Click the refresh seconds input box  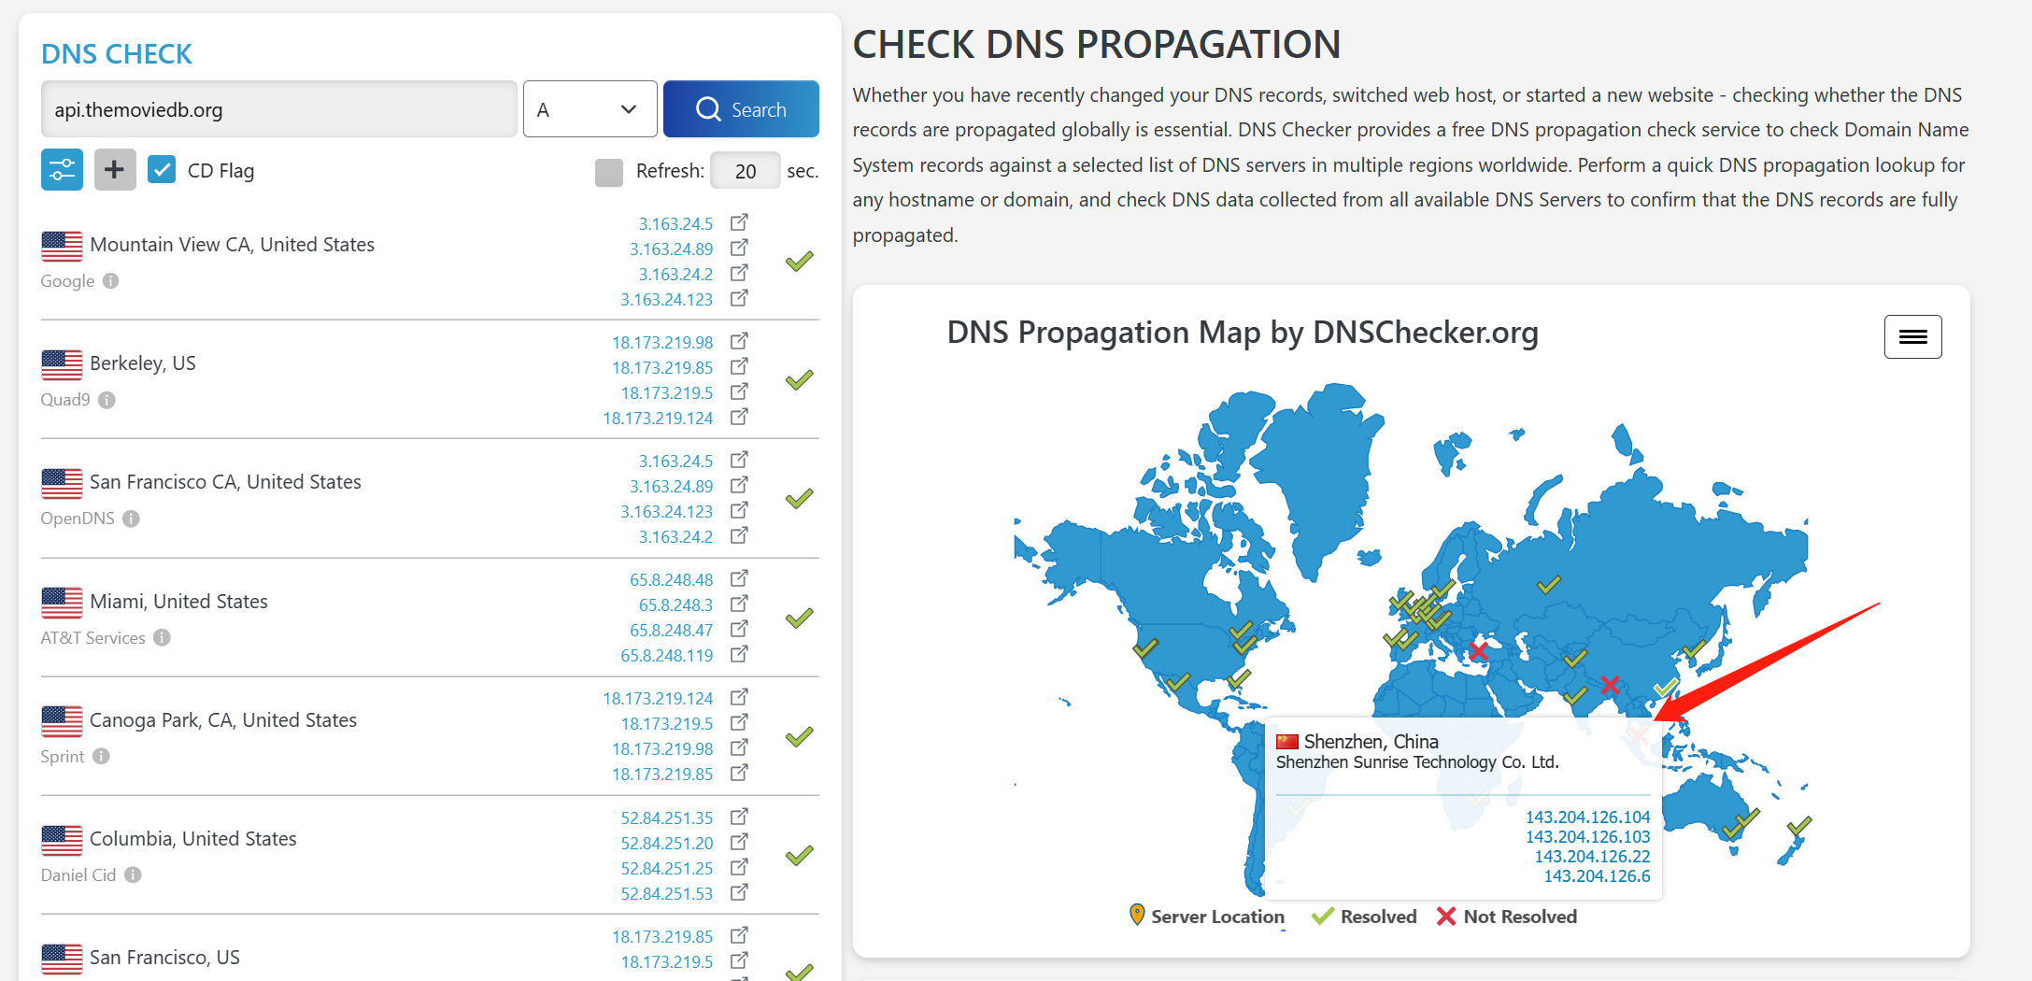745,171
